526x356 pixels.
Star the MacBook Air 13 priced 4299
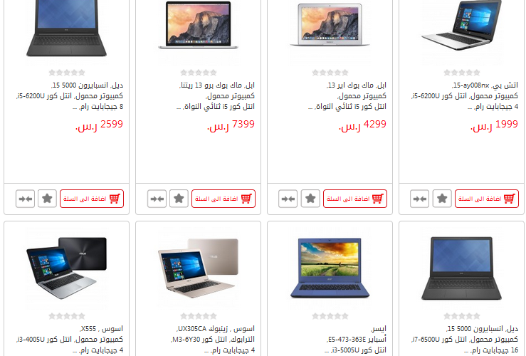(x=310, y=199)
